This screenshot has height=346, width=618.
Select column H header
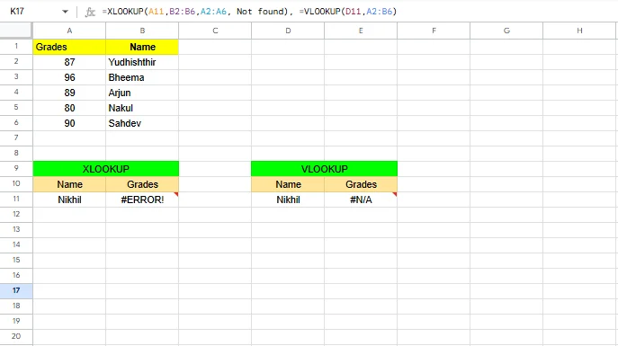pos(579,31)
